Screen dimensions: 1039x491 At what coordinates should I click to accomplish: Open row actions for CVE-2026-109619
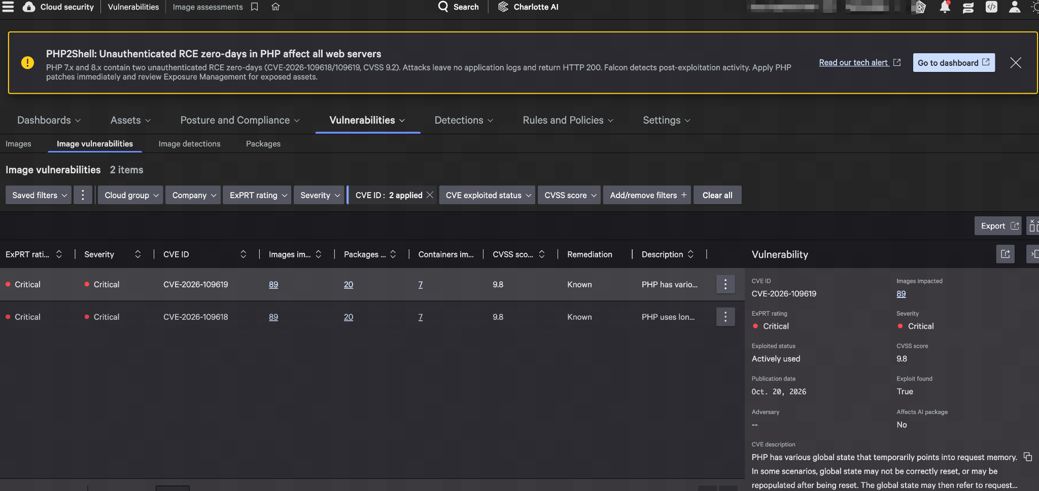coord(725,284)
